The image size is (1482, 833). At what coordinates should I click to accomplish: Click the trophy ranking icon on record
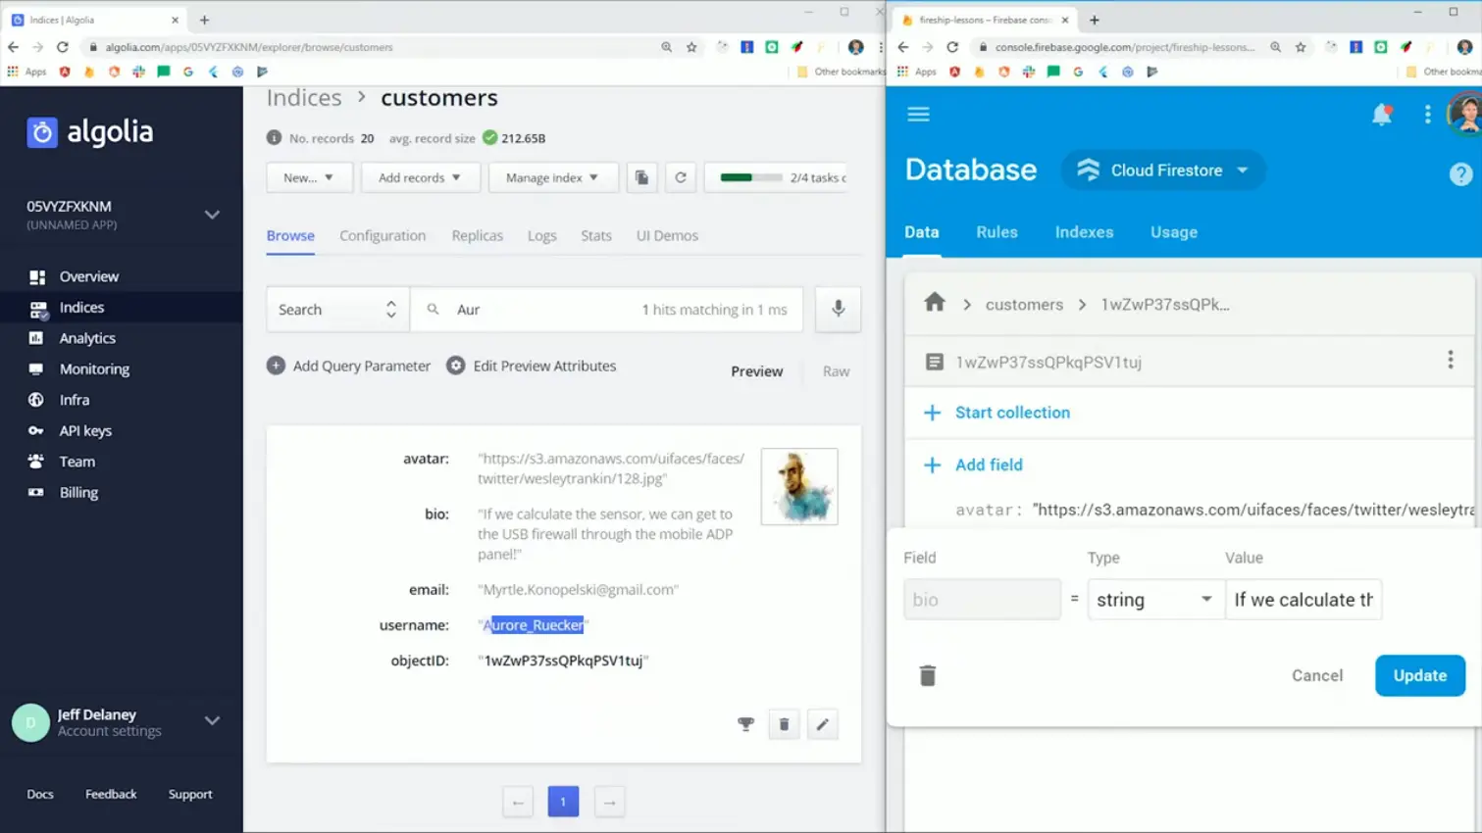745,724
